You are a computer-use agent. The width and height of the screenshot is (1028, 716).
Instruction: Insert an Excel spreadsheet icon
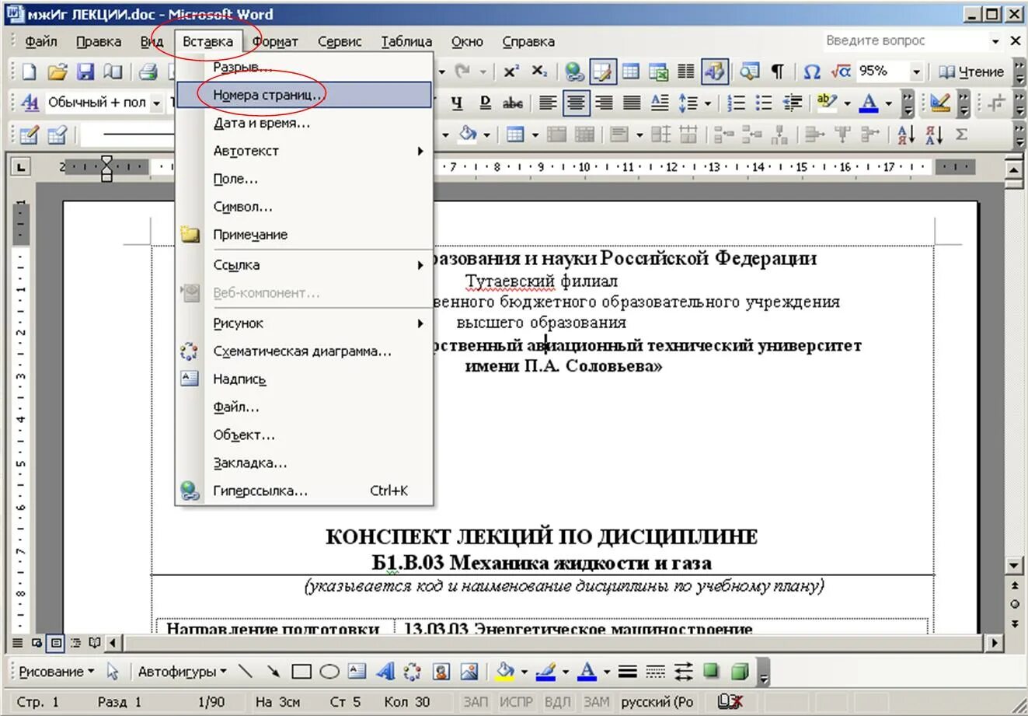point(658,72)
